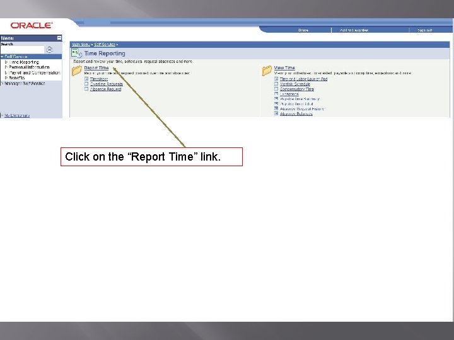454x340 pixels.
Task: Click the icon next to Absence Balances
Action: tap(276, 113)
